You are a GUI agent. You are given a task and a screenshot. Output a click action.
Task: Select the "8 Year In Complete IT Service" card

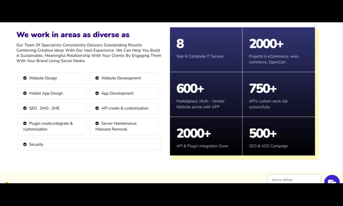click(x=206, y=49)
